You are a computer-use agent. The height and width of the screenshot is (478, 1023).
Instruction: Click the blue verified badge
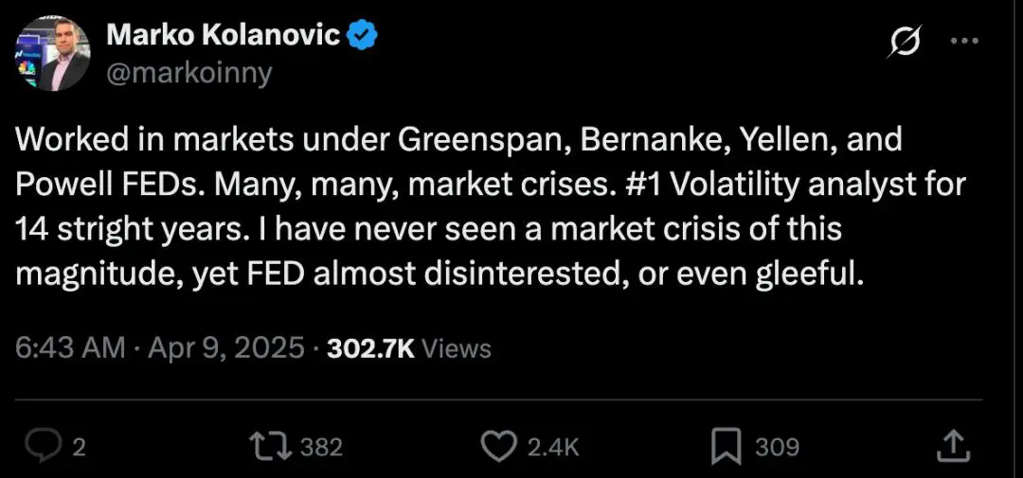click(362, 35)
